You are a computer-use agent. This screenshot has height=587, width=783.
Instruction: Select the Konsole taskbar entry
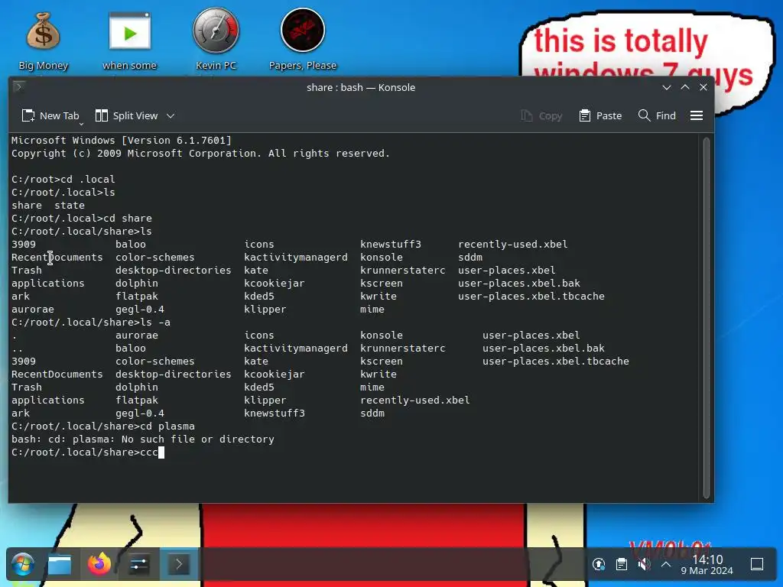coord(179,565)
